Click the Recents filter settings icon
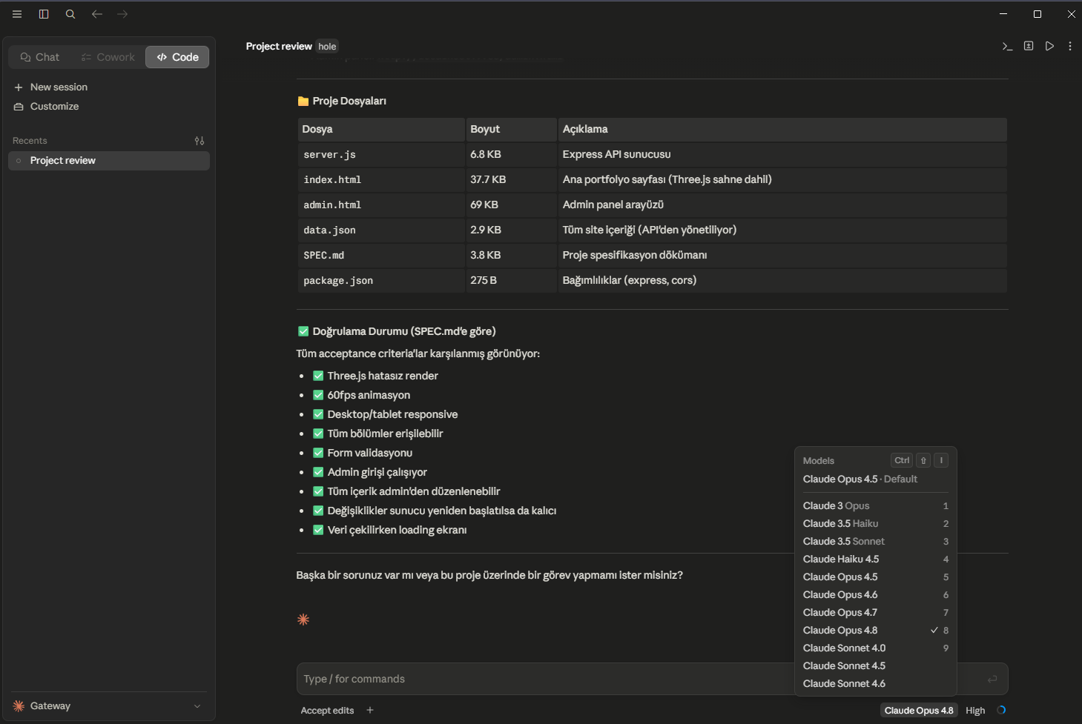 click(199, 141)
